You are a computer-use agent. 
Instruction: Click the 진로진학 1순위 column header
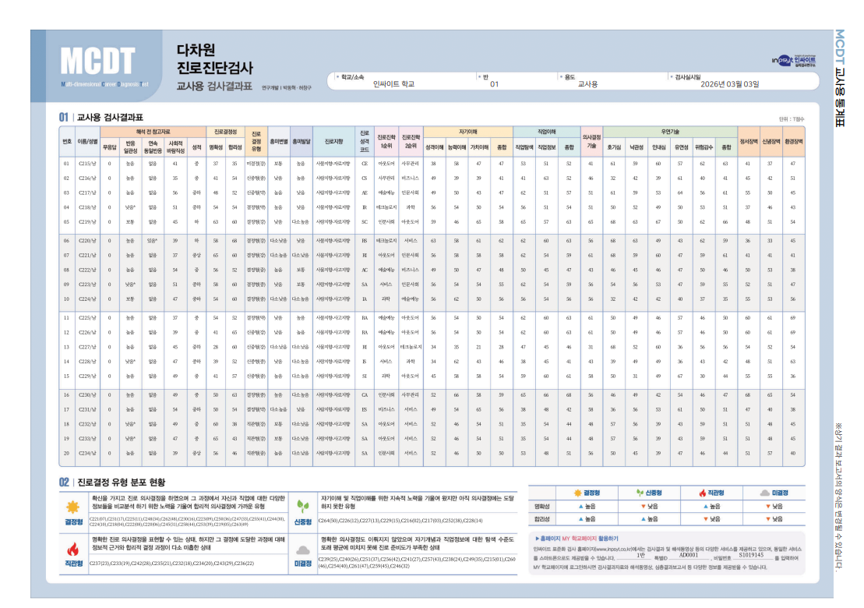pos(386,142)
